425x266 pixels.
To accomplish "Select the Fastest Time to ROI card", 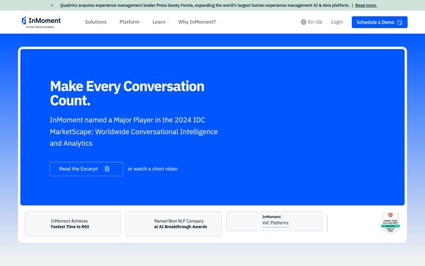I will click(73, 224).
